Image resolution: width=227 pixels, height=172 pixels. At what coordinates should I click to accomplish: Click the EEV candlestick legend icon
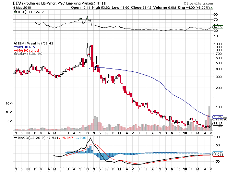point(15,43)
